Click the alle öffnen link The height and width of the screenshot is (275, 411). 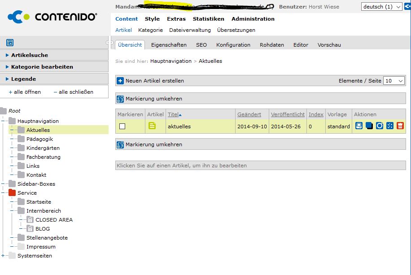coord(27,92)
